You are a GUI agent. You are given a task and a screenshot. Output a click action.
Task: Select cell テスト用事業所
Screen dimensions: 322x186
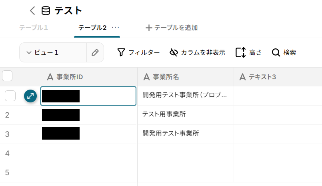pyautogui.click(x=186, y=115)
